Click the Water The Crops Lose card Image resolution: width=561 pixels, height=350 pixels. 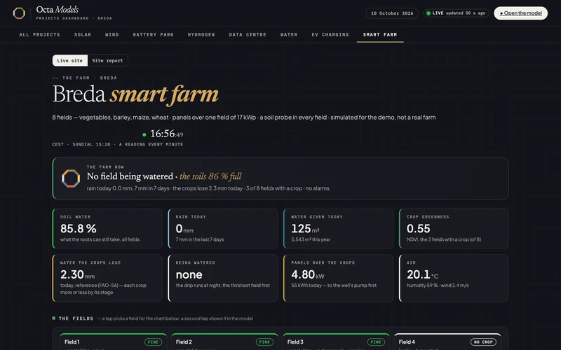(107, 278)
